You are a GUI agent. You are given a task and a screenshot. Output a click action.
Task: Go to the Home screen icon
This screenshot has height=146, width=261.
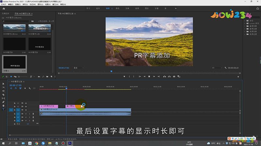[4, 9]
